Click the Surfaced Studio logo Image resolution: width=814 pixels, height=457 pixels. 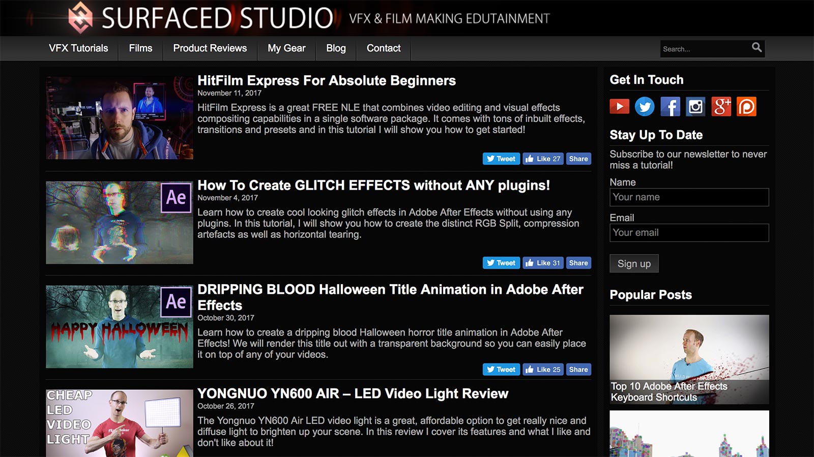[201, 17]
